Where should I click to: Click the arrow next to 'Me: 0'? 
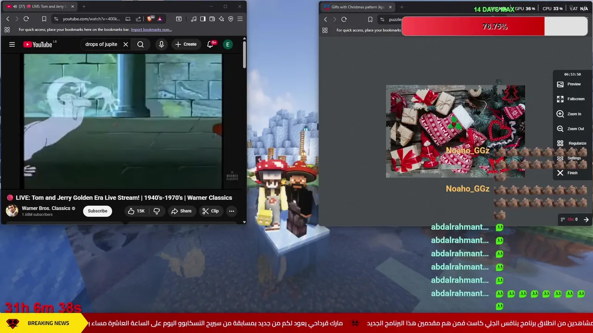(586, 220)
